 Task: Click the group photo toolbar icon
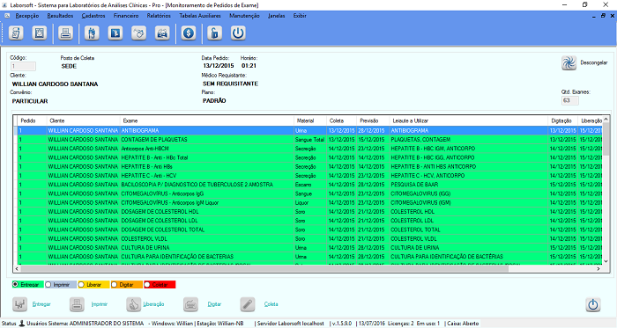pyautogui.click(x=162, y=33)
